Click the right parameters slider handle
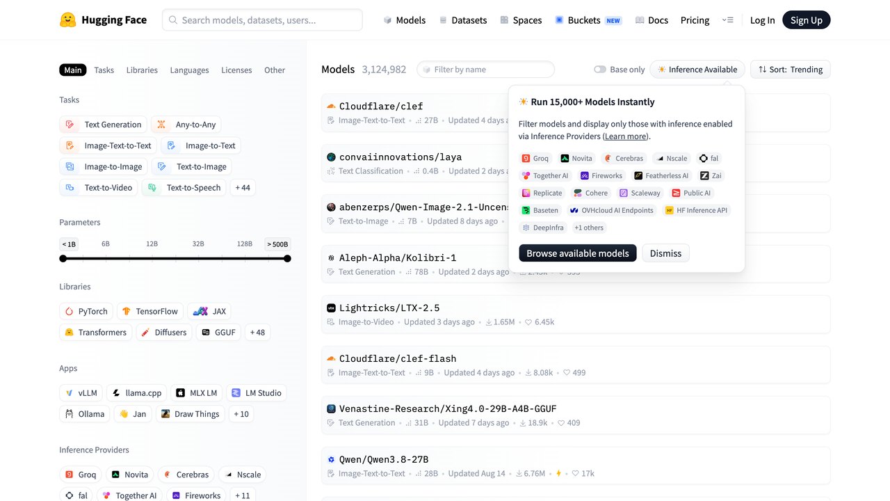 pos(287,259)
